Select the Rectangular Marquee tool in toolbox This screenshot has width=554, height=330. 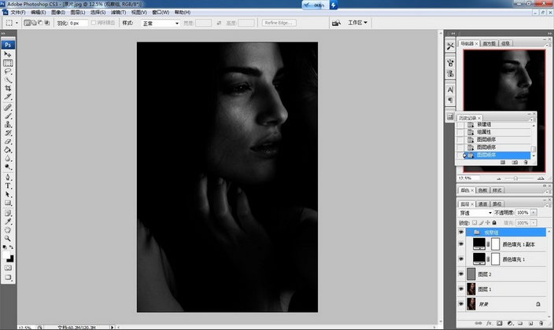(8, 63)
